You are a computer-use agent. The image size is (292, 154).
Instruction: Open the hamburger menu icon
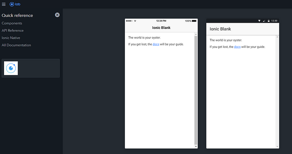[x=4, y=4]
